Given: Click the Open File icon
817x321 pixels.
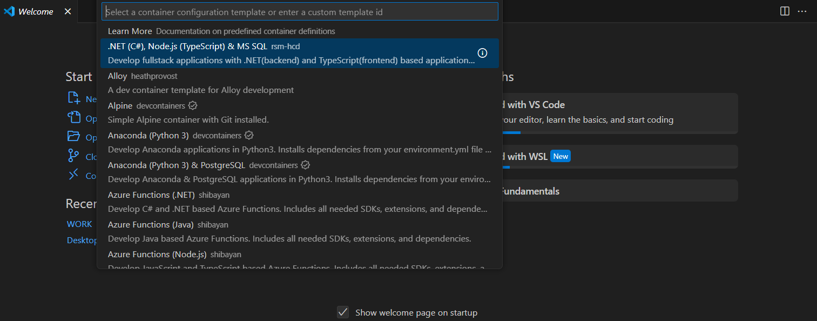Looking at the screenshot, I should tap(73, 118).
